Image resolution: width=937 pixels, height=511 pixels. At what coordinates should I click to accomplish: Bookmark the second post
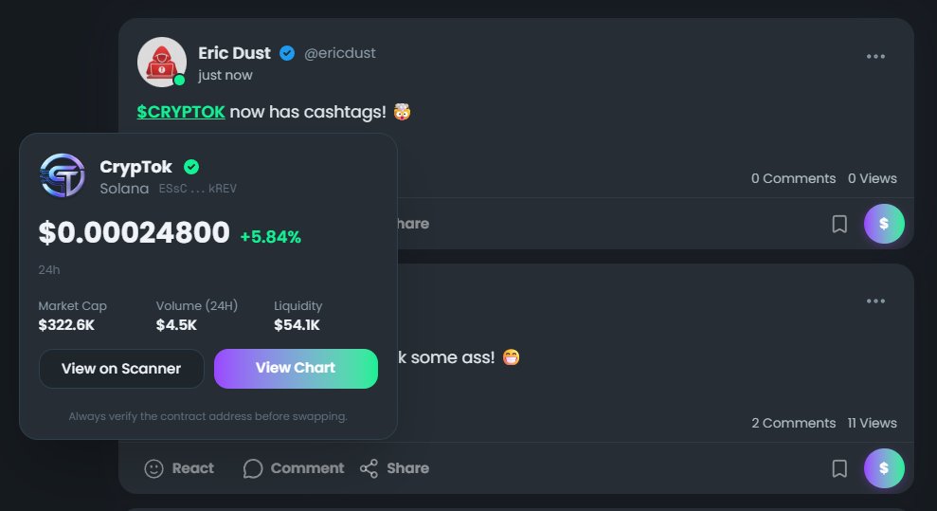point(838,468)
